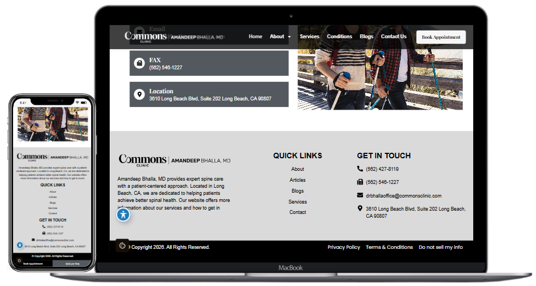
Task: Tap the phone number button on phone bottom bar
Action: coord(72,264)
